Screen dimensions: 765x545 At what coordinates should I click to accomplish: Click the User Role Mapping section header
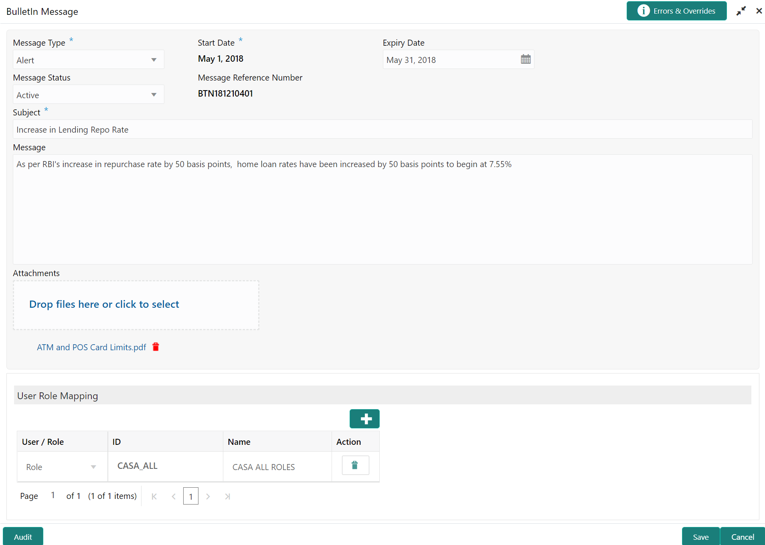(x=382, y=396)
